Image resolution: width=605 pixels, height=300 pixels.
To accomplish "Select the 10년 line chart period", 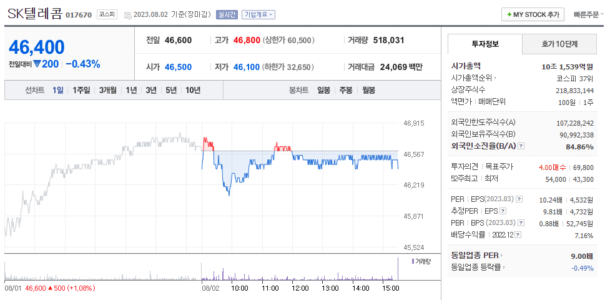I will pyautogui.click(x=193, y=91).
